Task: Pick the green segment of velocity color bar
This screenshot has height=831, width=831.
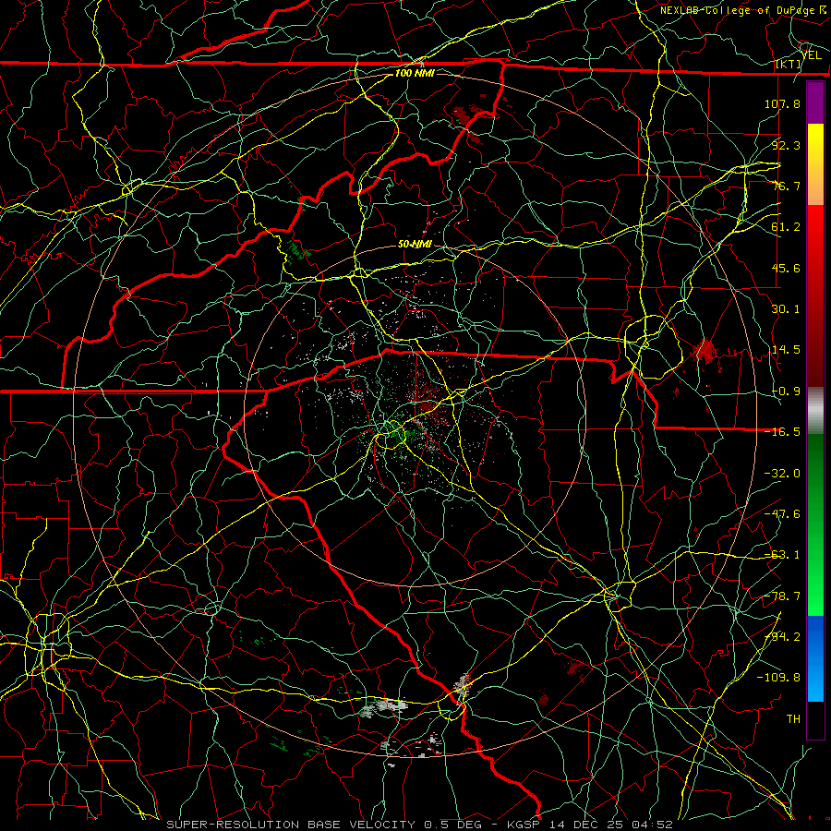Action: click(815, 524)
